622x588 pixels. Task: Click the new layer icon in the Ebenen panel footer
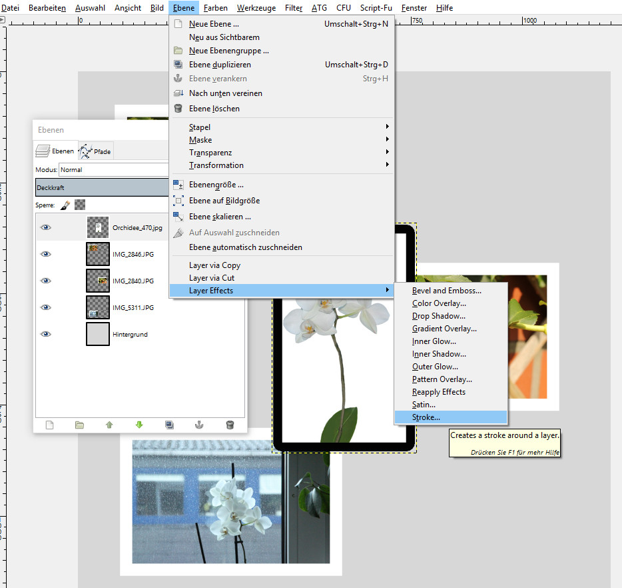pos(49,425)
